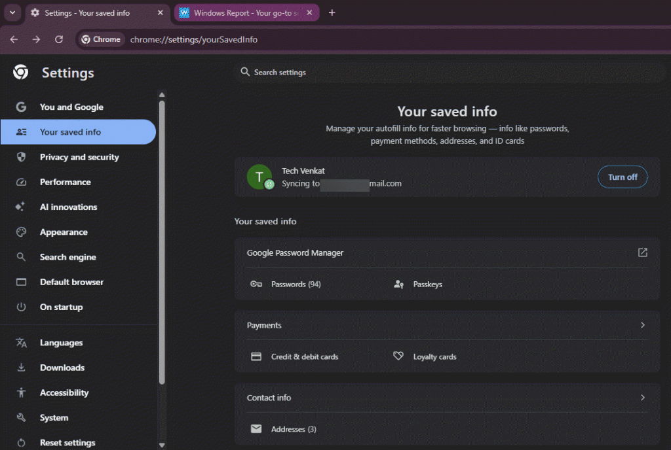671x450 pixels.
Task: Open Google Password Manager external link icon
Action: tap(642, 252)
